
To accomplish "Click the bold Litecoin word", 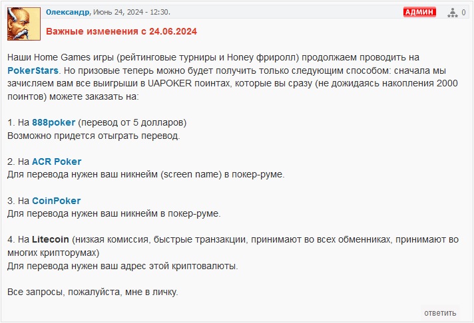I will (51, 239).
